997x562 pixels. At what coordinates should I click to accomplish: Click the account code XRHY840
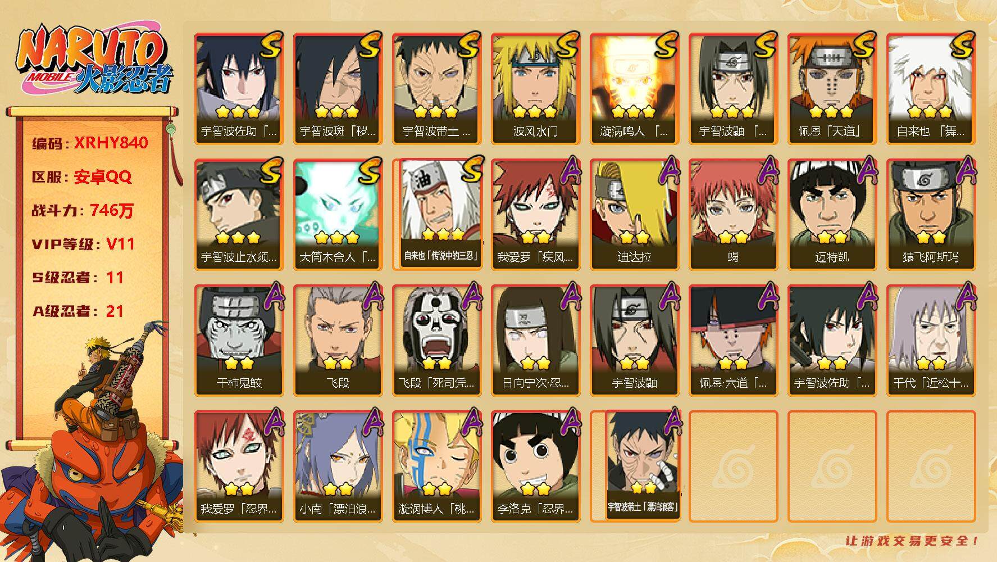point(111,143)
